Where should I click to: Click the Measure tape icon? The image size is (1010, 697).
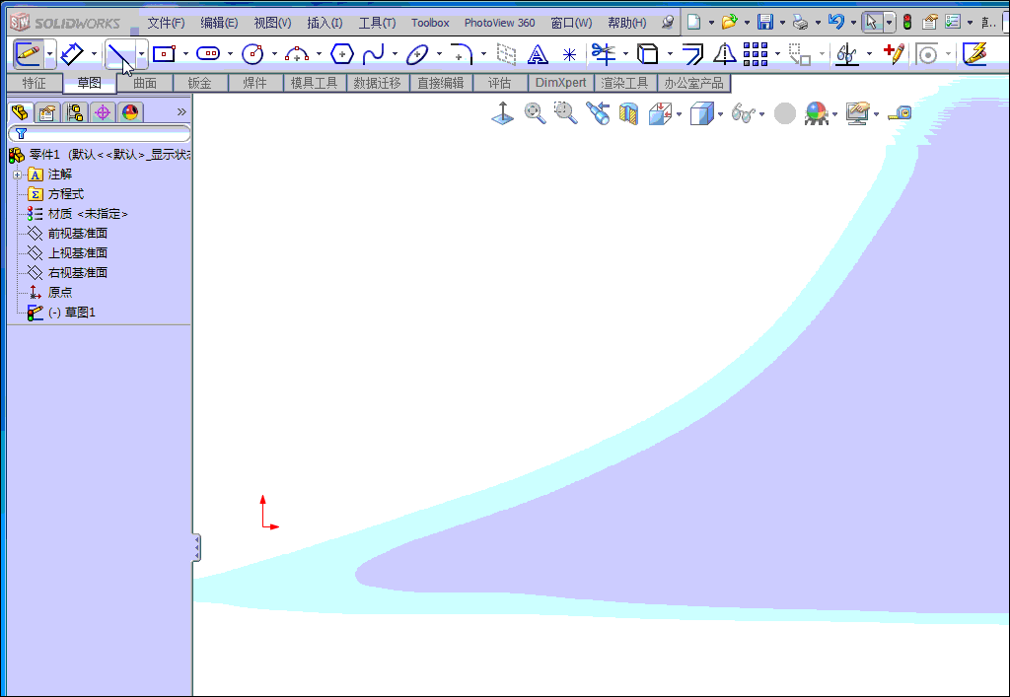click(x=900, y=114)
